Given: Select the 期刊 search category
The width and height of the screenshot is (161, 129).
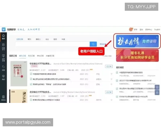Looking at the screenshot, I should (29, 39).
